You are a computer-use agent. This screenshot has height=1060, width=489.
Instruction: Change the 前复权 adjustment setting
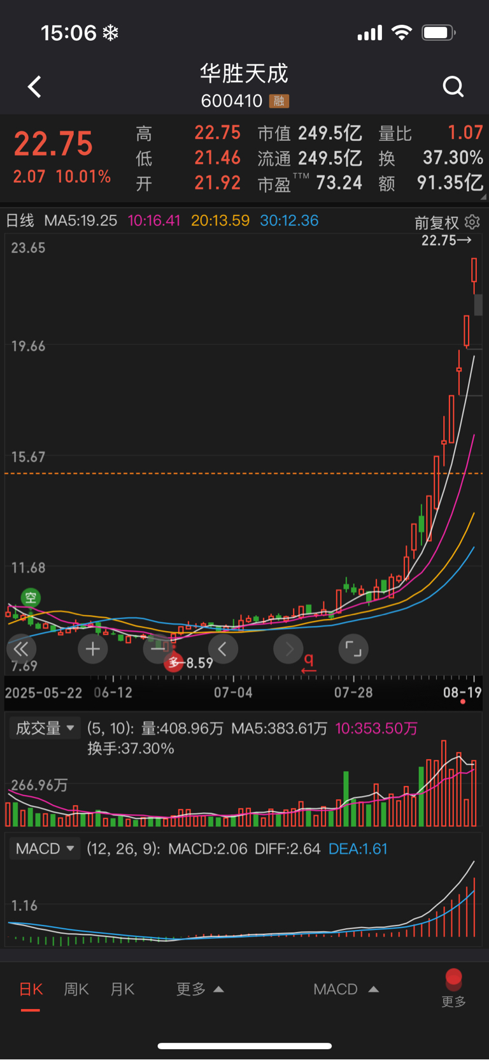pyautogui.click(x=437, y=222)
